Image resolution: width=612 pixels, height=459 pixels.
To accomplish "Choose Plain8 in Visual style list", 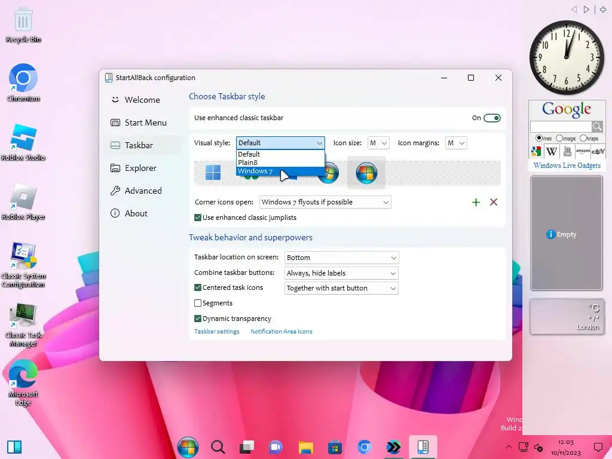I will click(280, 163).
